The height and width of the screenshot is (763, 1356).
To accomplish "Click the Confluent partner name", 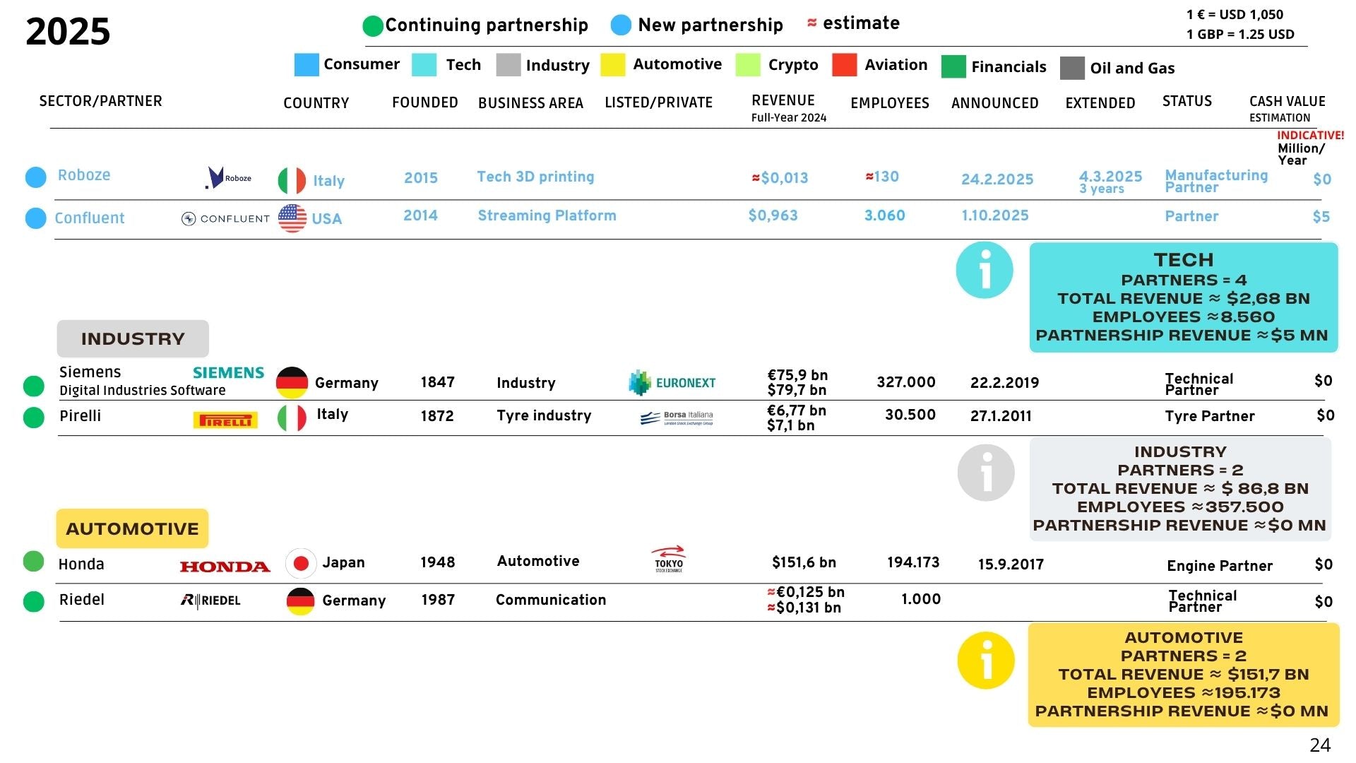I will (x=90, y=218).
